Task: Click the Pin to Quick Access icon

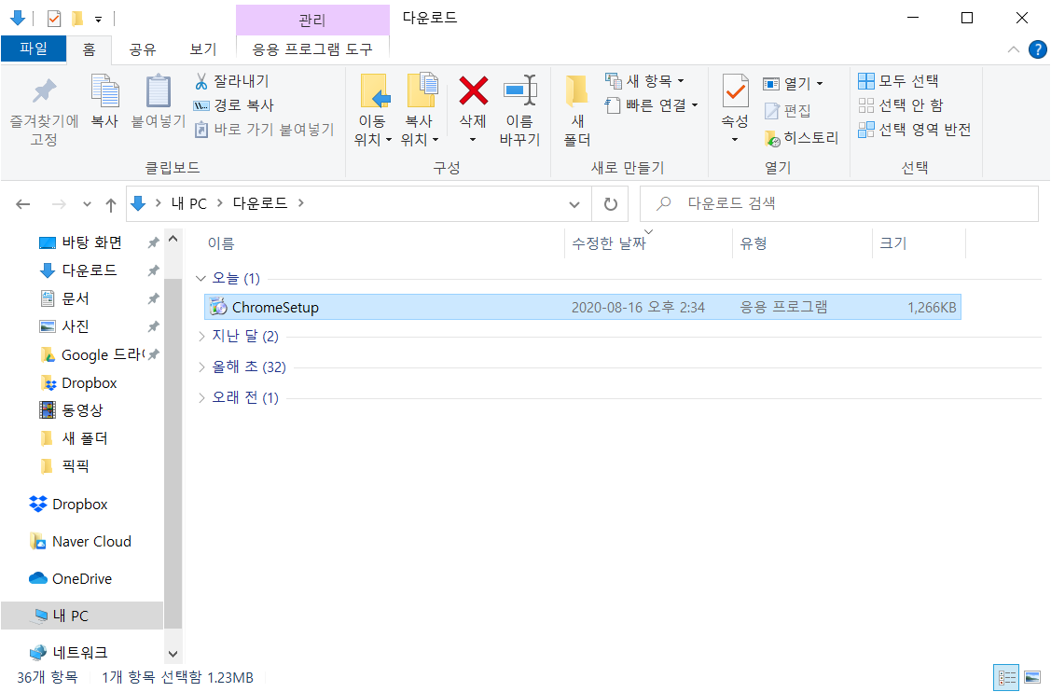Action: 44,91
